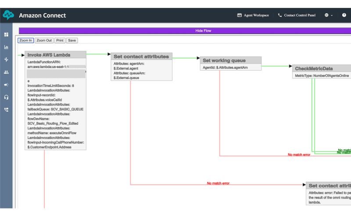The height and width of the screenshot is (219, 351).
Task: Click '$.Attributes.voiceCallId' text
Action: pyautogui.click(x=45, y=100)
